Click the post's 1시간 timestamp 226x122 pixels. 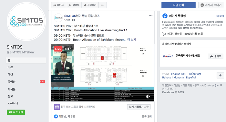[67, 20]
